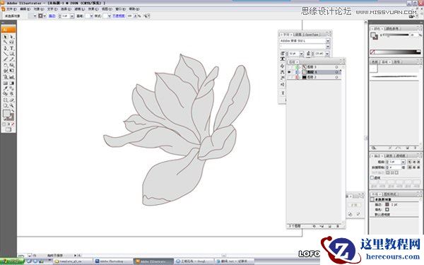Select the Scale tool
This screenshot has height=265, width=424.
12,65
